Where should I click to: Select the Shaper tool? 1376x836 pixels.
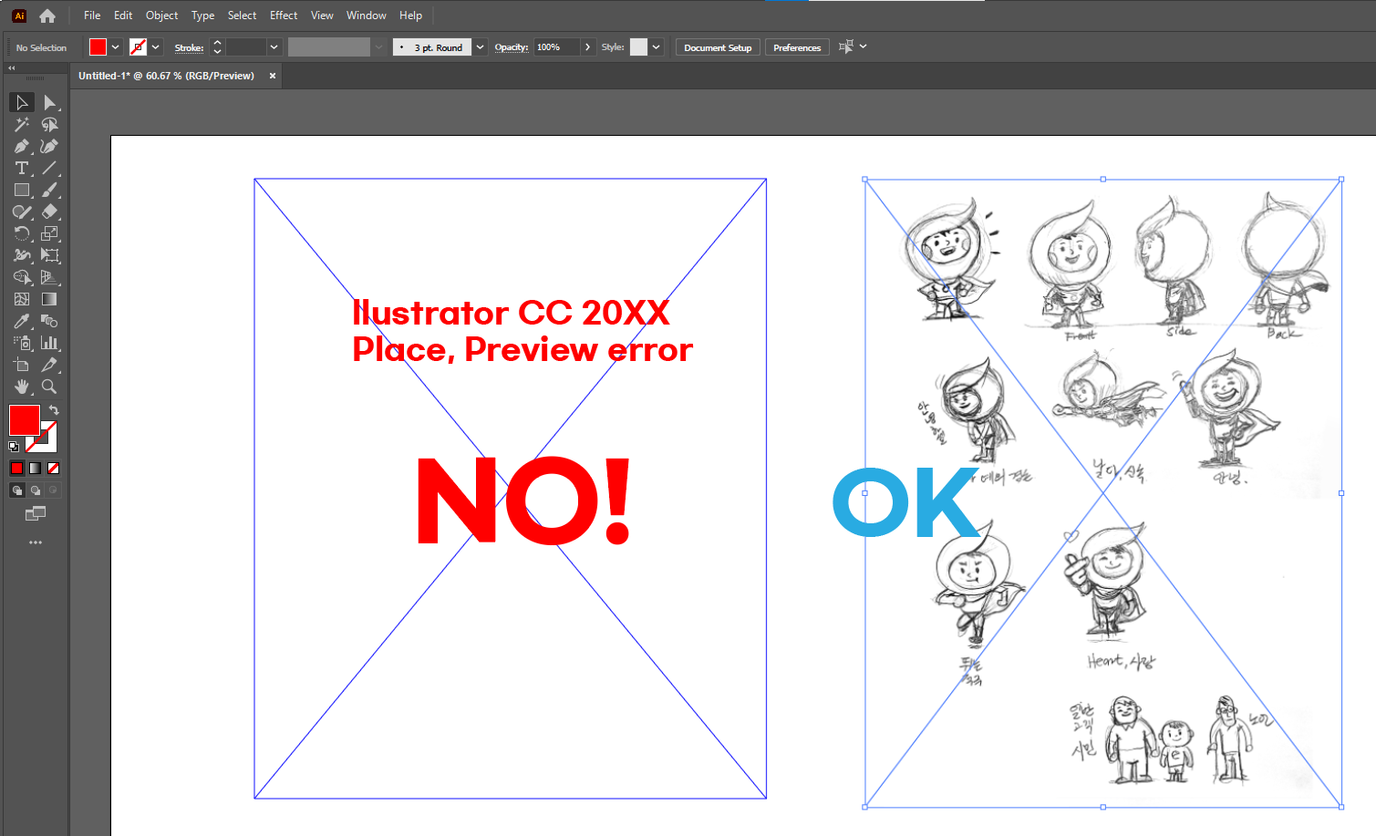point(22,212)
